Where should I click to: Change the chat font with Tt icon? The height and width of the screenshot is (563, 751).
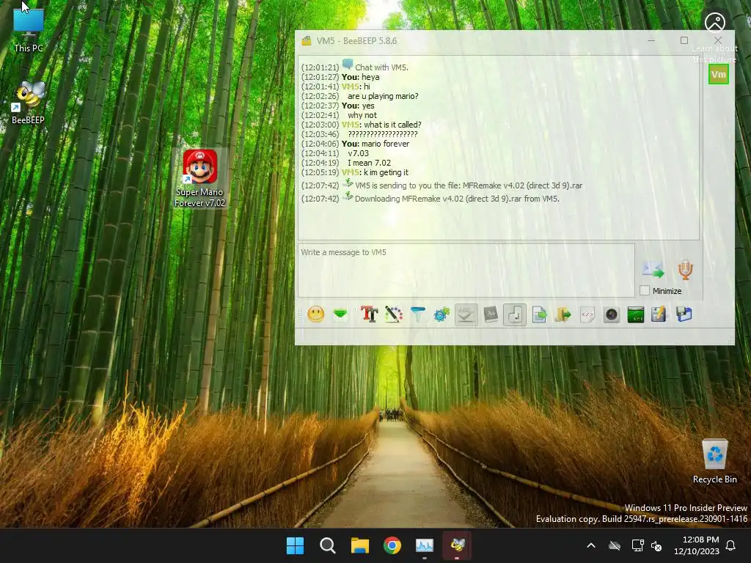369,314
